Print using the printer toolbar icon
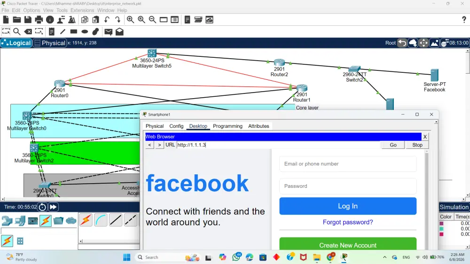Image resolution: width=470 pixels, height=264 pixels. (x=39, y=20)
